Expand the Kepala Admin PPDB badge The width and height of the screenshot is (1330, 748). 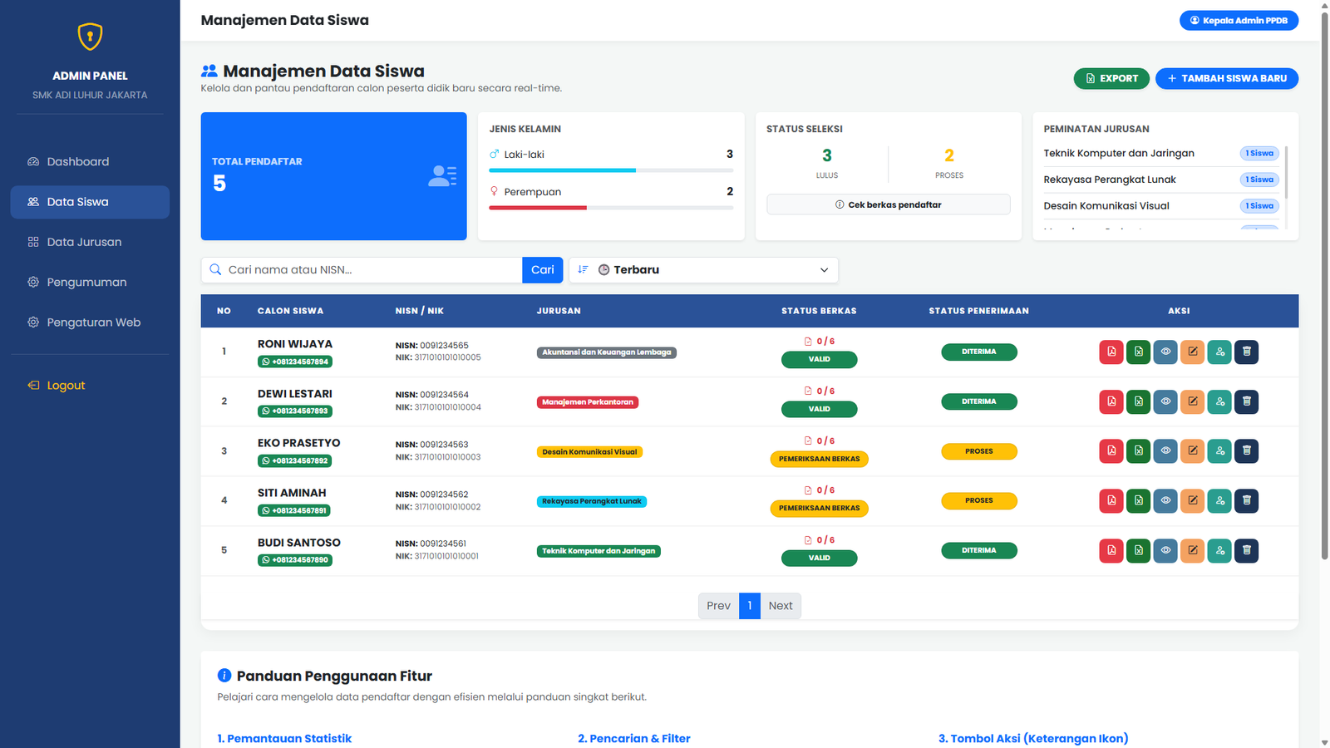click(1239, 20)
